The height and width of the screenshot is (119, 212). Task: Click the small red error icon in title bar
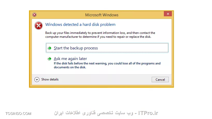tap(34, 15)
